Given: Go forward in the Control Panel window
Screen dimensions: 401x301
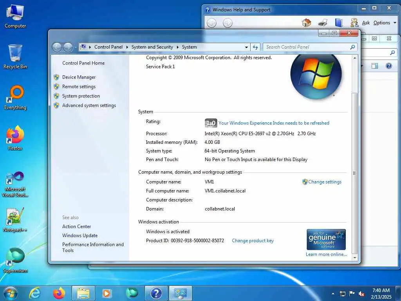Looking at the screenshot, I should pyautogui.click(x=68, y=47).
